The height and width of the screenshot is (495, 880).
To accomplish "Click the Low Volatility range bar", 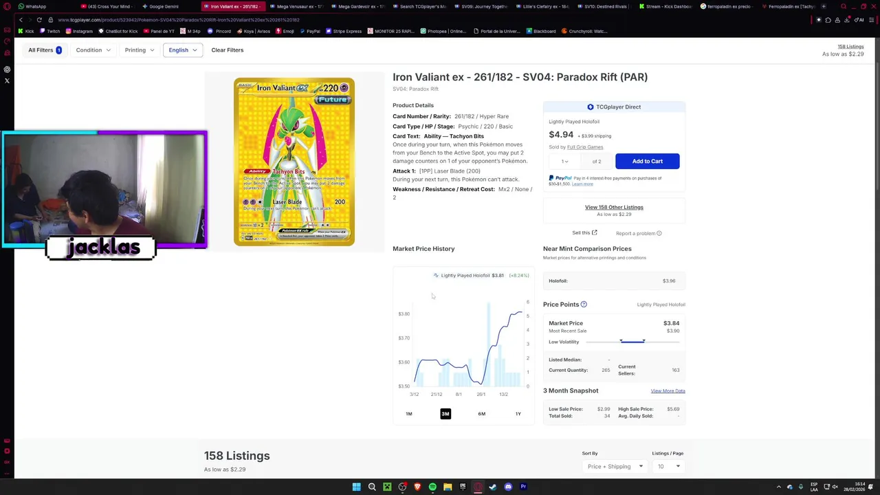I will point(632,342).
